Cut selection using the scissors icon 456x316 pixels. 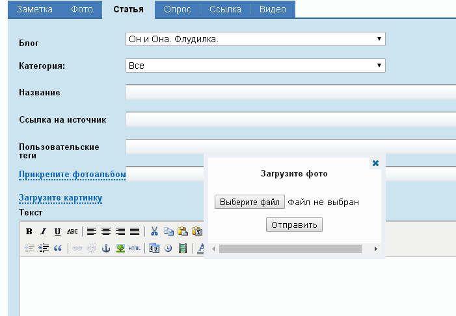(x=154, y=231)
